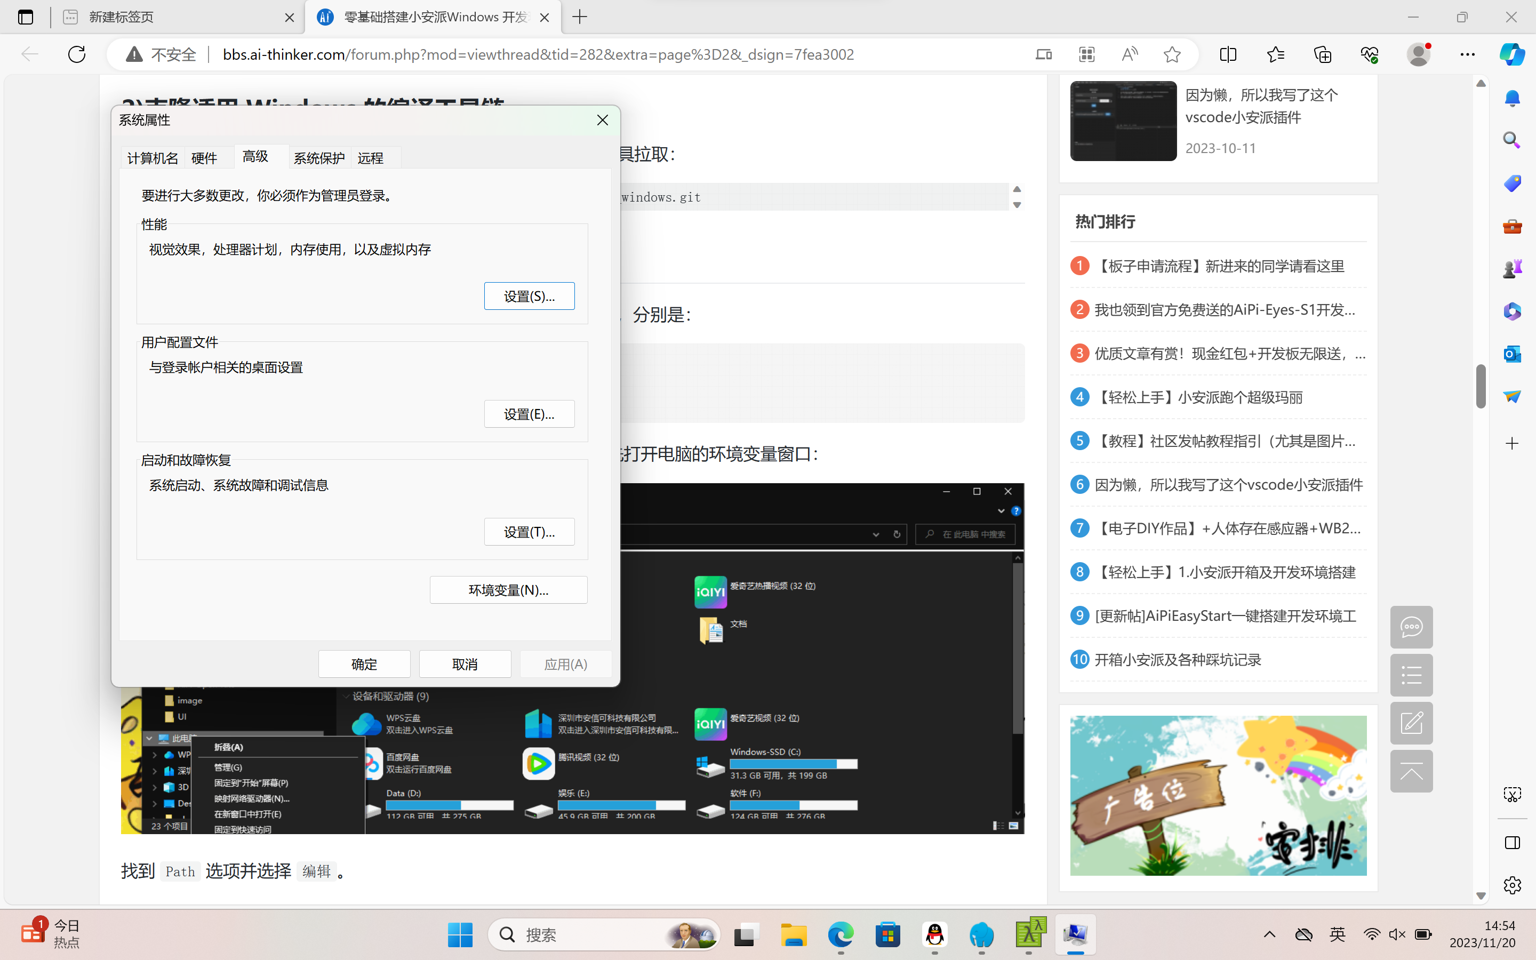This screenshot has width=1536, height=960.
Task: Open Copilot sidebar icon
Action: [1513, 54]
